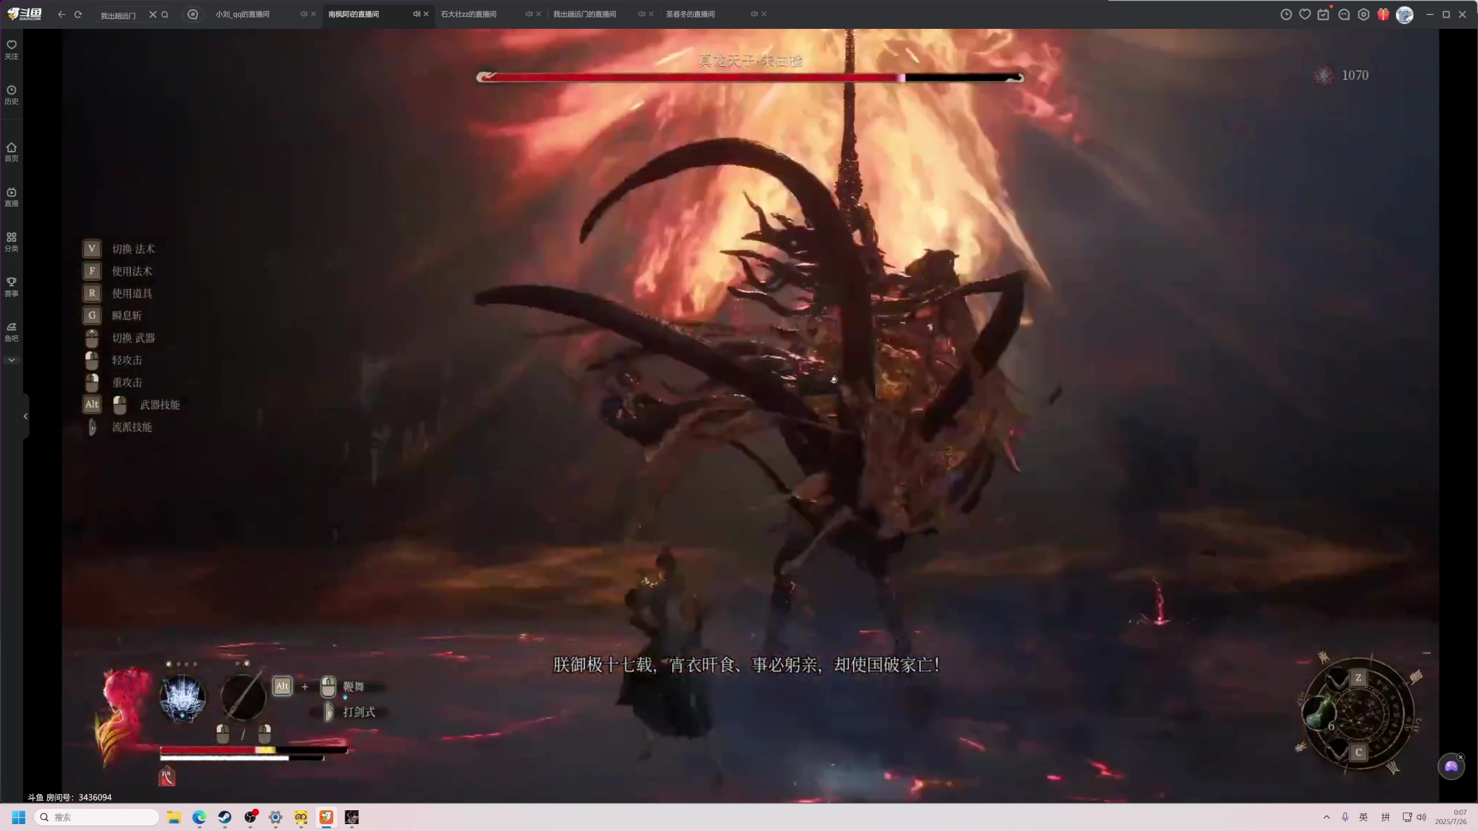Viewport: 1478px width, 831px height.
Task: Open 赛事 in the left sidebar
Action: (12, 287)
